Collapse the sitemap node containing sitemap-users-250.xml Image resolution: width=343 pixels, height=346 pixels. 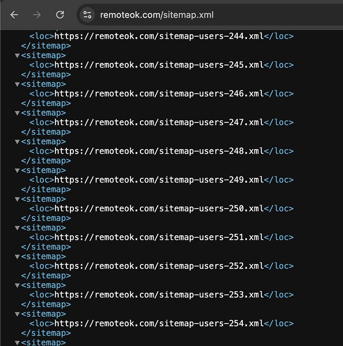[17, 199]
